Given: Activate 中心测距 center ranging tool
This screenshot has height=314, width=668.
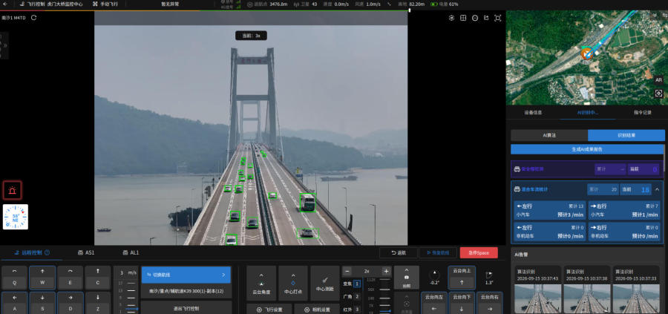Looking at the screenshot, I should click(325, 284).
